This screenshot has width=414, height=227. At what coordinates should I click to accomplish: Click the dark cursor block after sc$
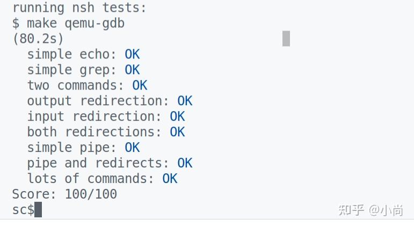point(38,210)
